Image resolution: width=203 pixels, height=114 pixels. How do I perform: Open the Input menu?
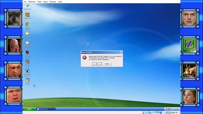45,2
